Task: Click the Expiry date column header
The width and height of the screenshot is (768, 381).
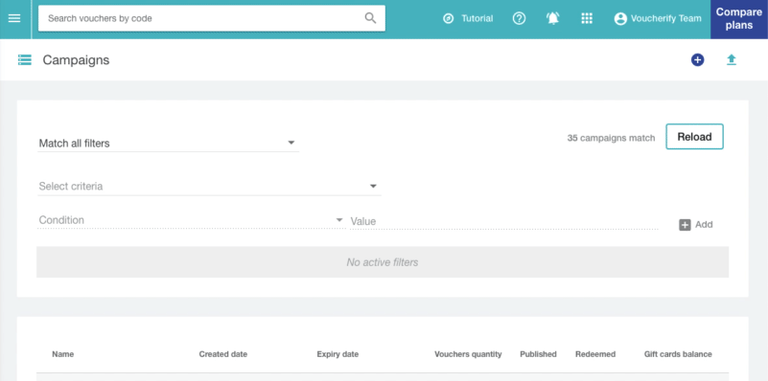Action: coord(337,354)
